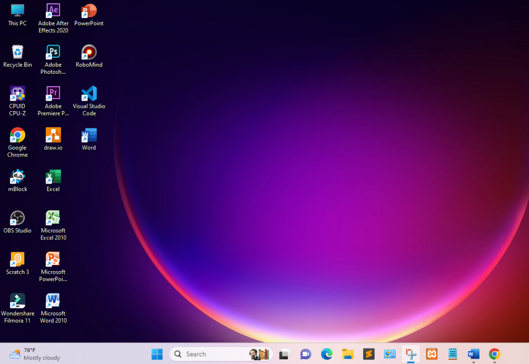This screenshot has width=529, height=364.
Task: Open mBlock from the desktop
Action: [17, 178]
